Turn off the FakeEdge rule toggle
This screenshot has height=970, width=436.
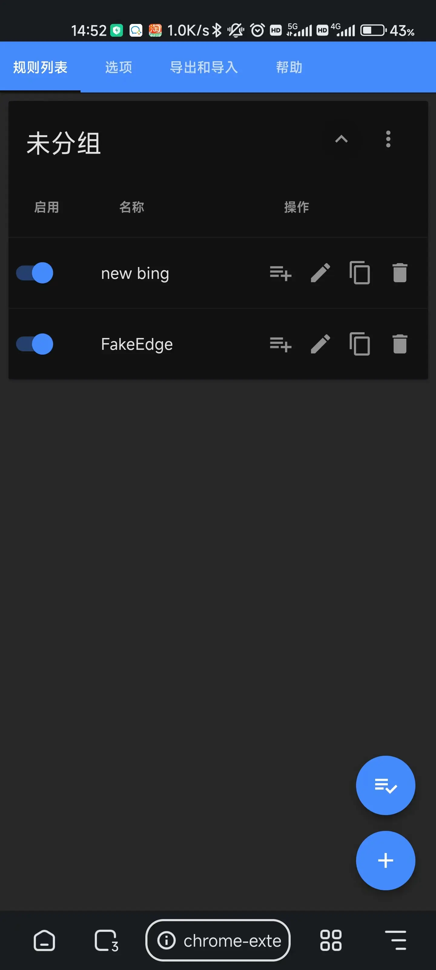(x=35, y=344)
